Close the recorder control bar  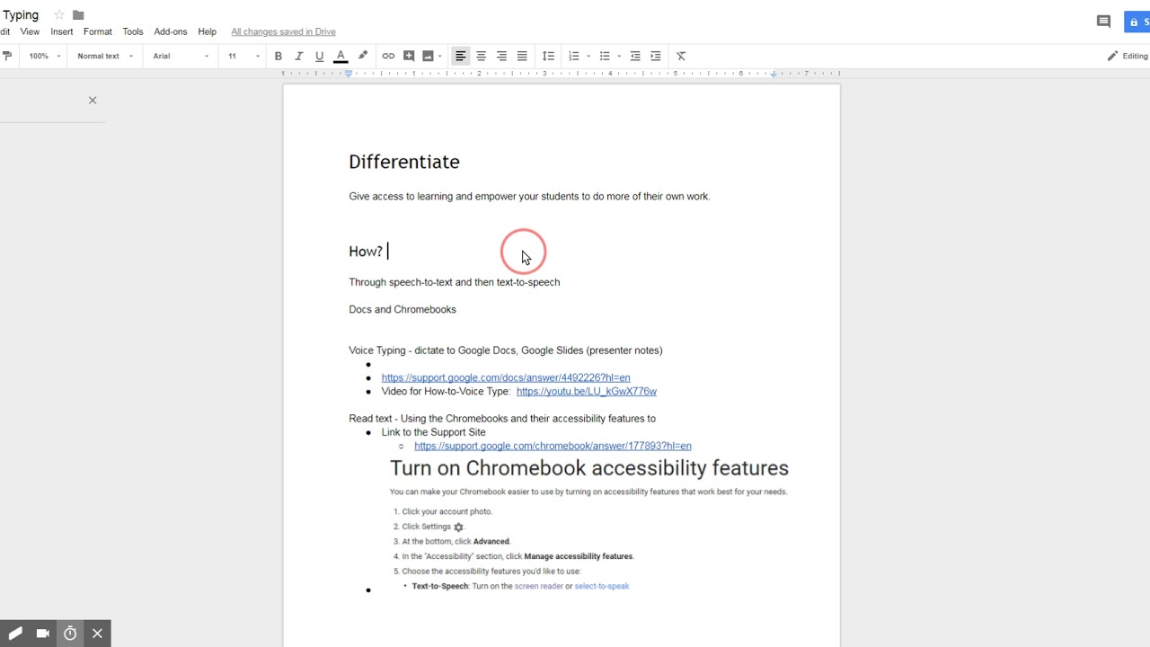(x=97, y=634)
